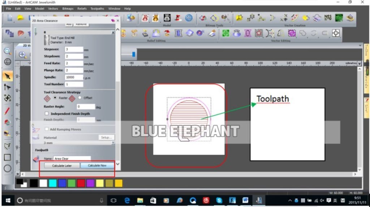Click the magenta offset squares icon in Vector Editing
The image size is (370, 207).
[292, 33]
